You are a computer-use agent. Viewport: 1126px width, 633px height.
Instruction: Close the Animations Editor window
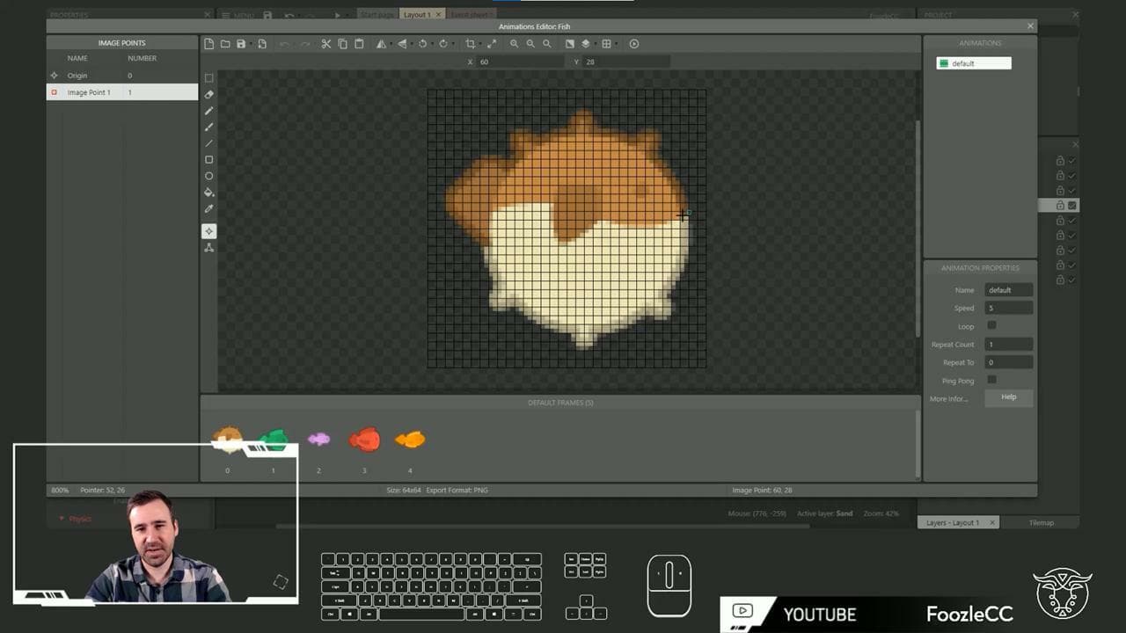1030,26
